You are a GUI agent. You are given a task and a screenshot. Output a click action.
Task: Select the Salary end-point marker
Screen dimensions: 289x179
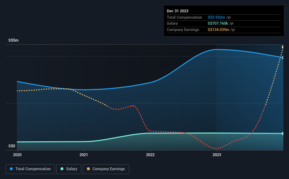[x=283, y=134]
